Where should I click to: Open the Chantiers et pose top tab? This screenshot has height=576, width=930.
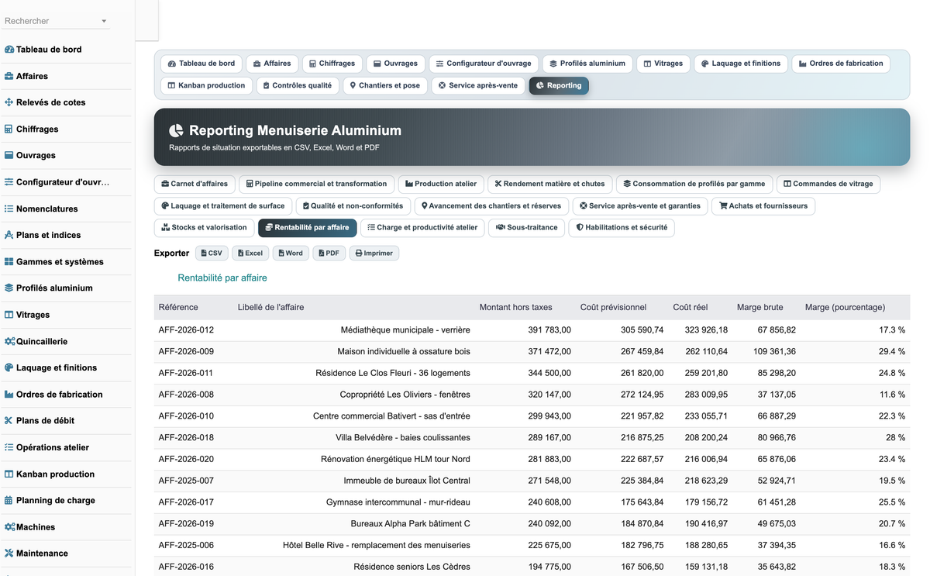pos(385,85)
